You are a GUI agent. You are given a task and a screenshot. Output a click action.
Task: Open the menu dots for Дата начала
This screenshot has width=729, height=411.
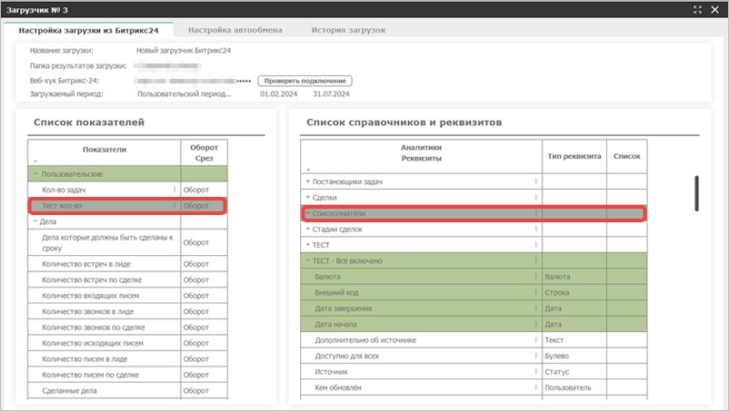(536, 324)
